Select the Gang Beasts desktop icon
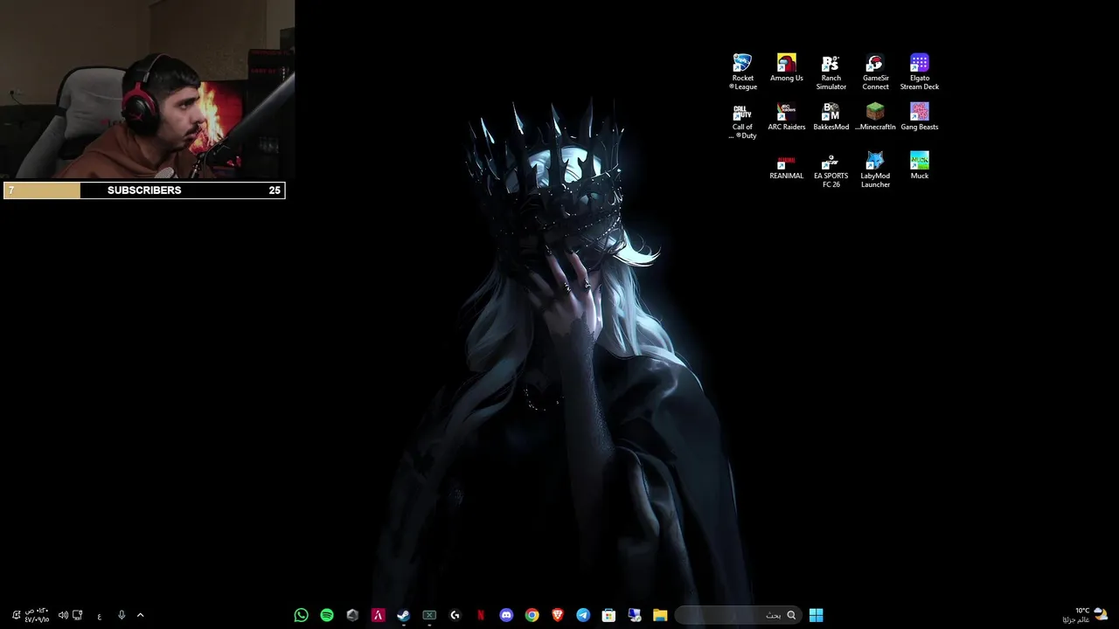 (919, 117)
